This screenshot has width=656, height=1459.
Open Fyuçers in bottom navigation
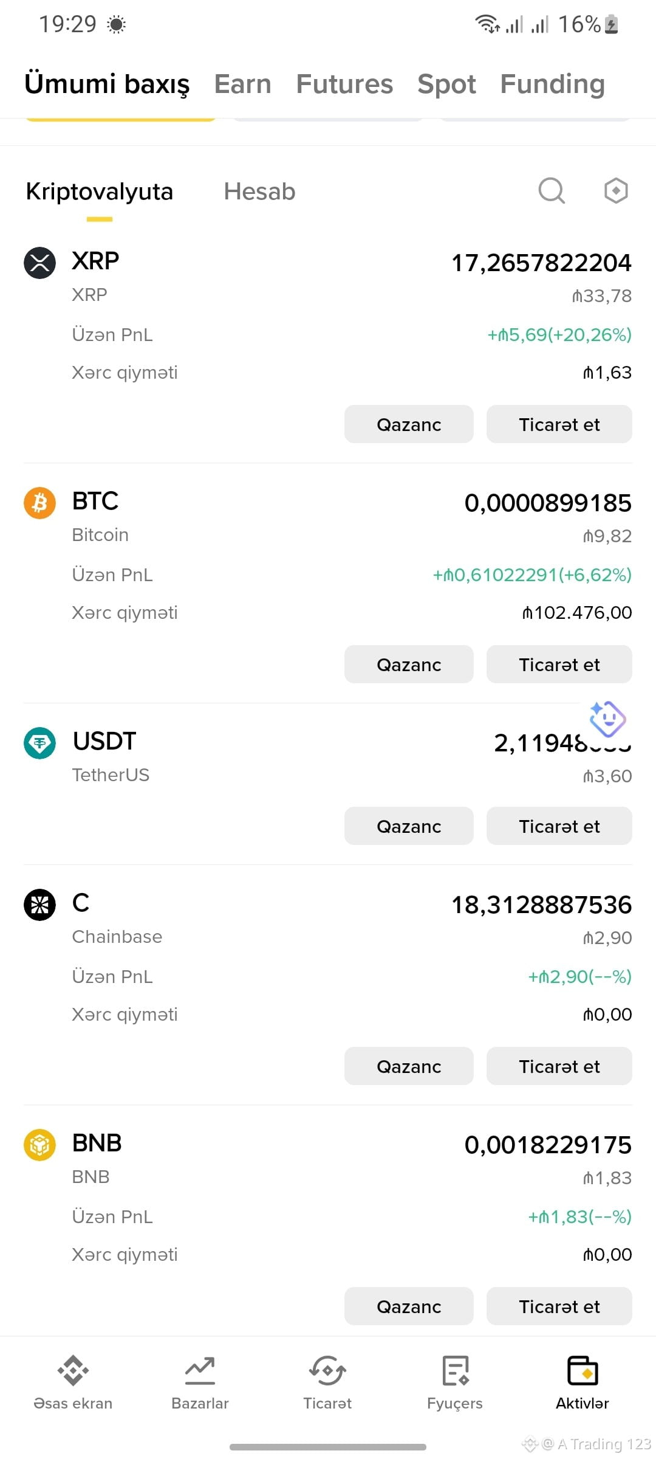coord(455,1383)
